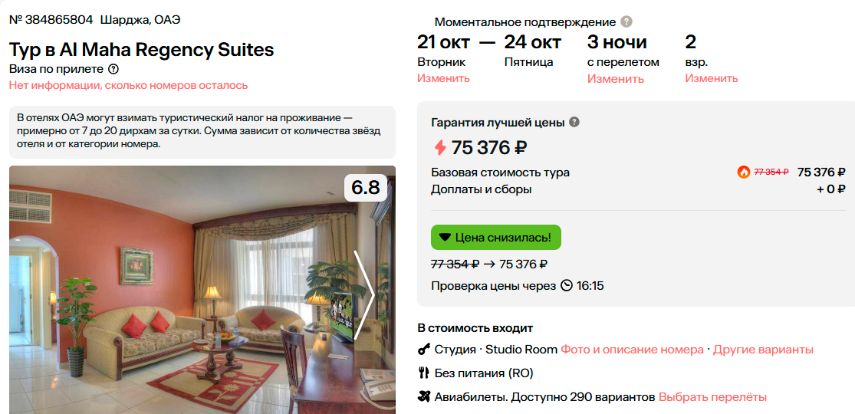Image resolution: width=855 pixels, height=414 pixels.
Task: Click the fire discount icon by base price
Action: click(744, 172)
